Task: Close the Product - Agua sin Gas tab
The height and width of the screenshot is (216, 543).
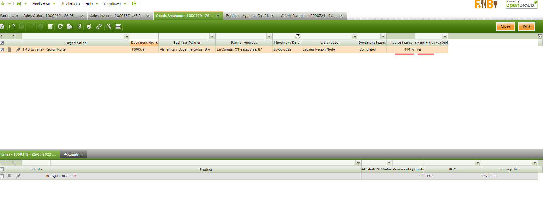Action: pyautogui.click(x=273, y=16)
